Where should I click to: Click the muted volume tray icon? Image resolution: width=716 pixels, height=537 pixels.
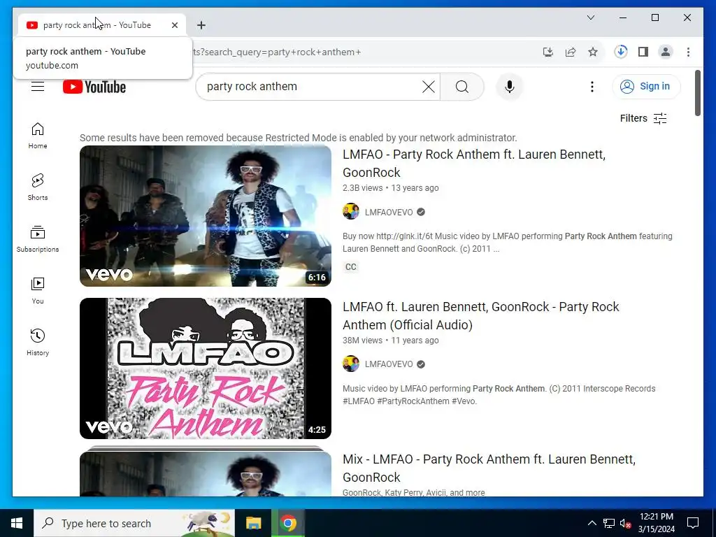625,523
